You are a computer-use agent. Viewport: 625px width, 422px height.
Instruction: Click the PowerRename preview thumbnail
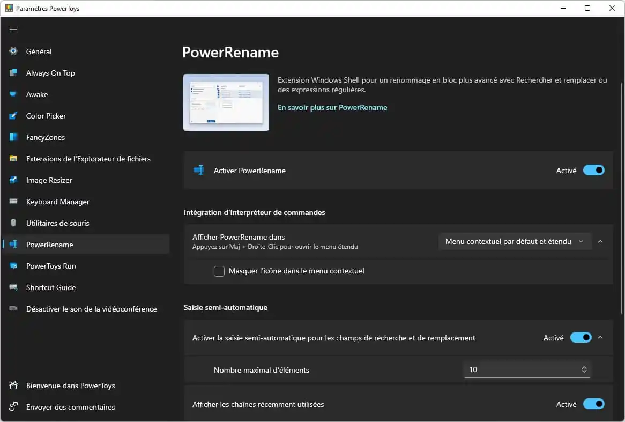pos(226,102)
